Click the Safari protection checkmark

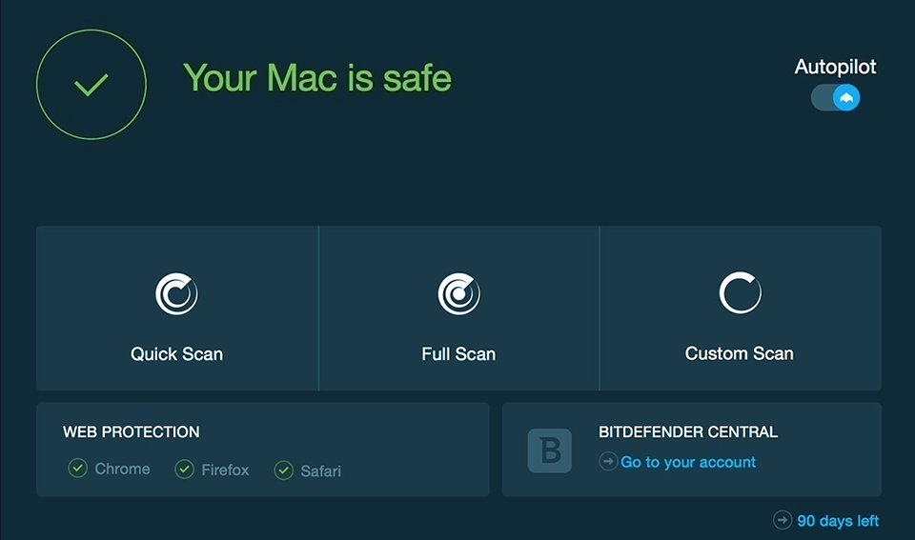(x=283, y=470)
